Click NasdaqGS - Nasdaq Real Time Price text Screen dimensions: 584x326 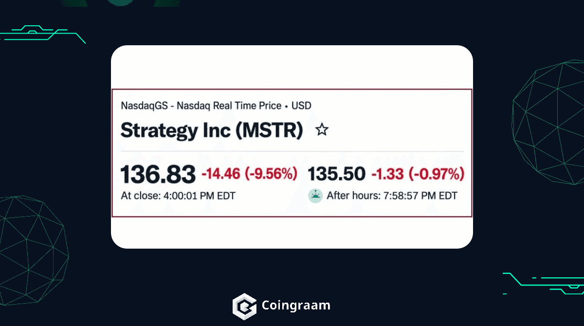[x=201, y=105]
